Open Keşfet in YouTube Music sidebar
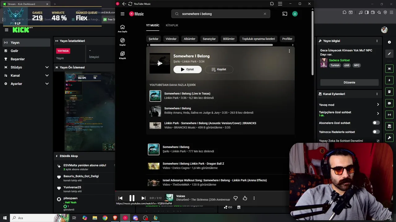The height and width of the screenshot is (222, 396). (123, 42)
